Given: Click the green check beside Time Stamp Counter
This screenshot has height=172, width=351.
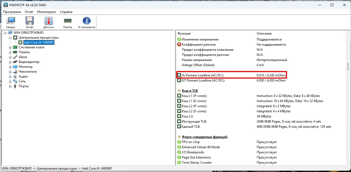Looking at the screenshot, I should tap(179, 163).
